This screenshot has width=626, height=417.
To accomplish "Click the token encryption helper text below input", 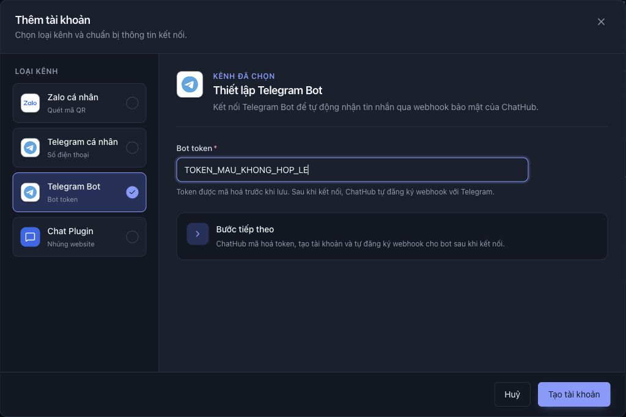I will [x=336, y=192].
